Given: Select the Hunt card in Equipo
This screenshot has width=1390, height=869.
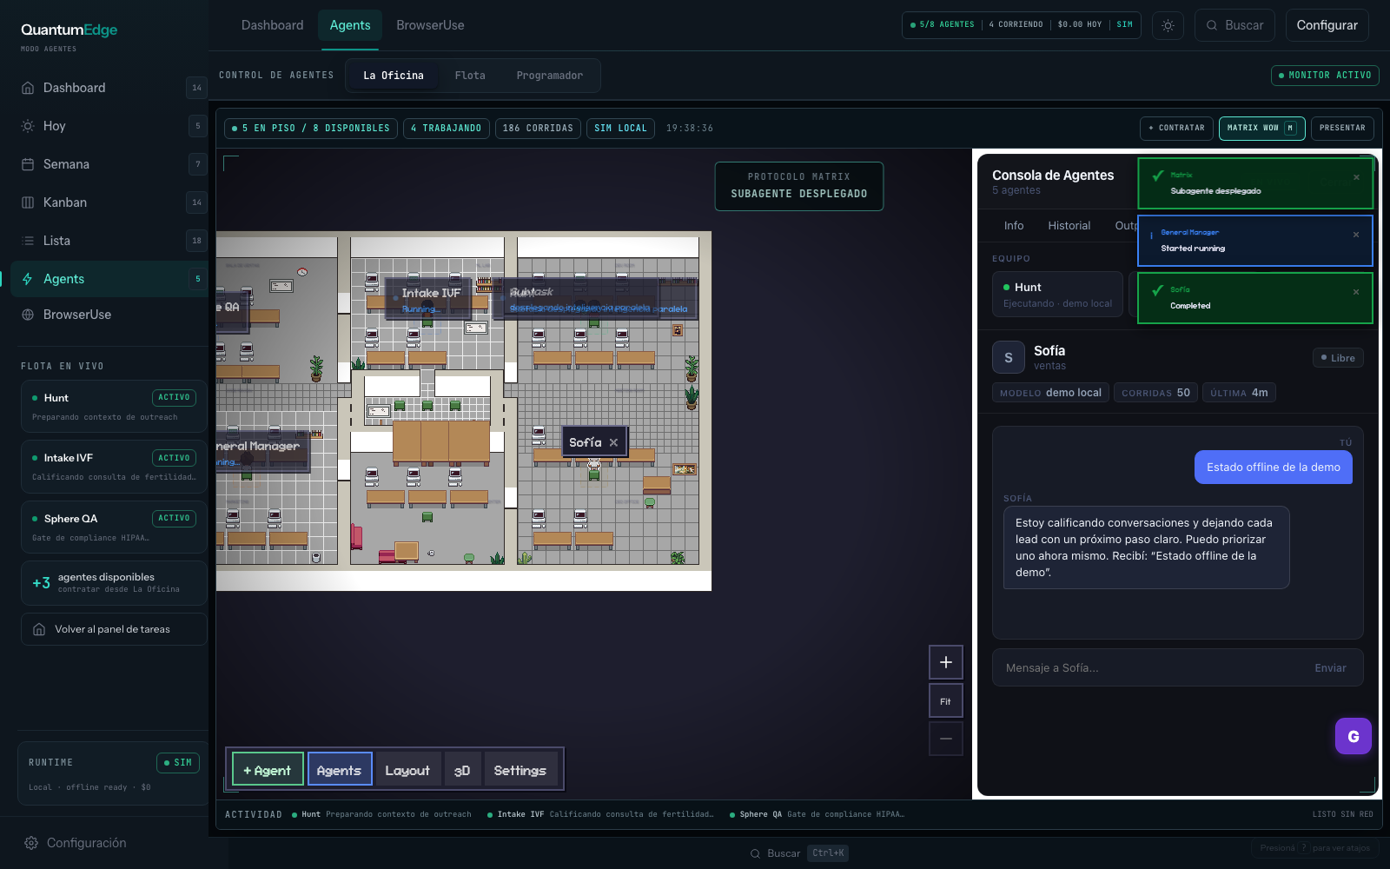Looking at the screenshot, I should click(1057, 295).
